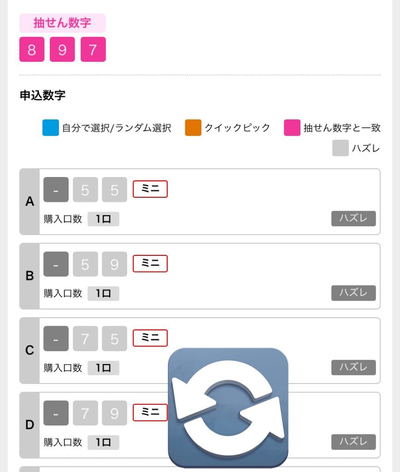Click the blue self-select legend swatch
The image size is (400, 472).
51,128
